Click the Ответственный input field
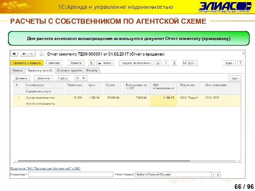The width and height of the screenshot is (255, 191). 173,175
